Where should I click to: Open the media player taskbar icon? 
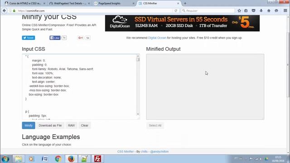click(x=31, y=159)
